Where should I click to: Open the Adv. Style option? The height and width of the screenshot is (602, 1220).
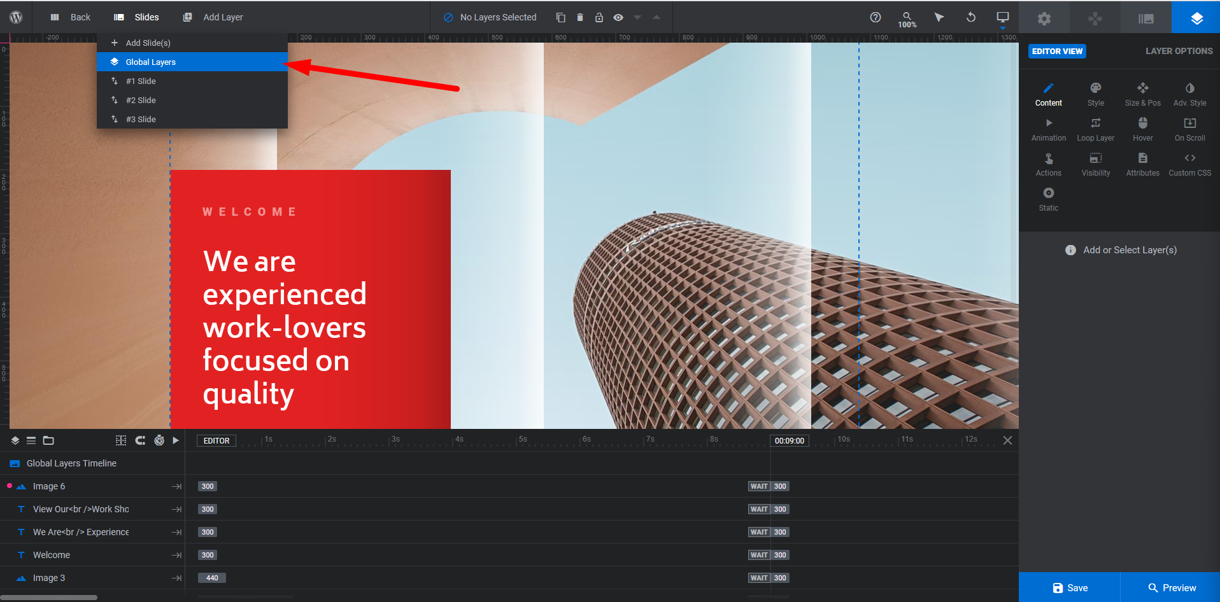(x=1190, y=94)
